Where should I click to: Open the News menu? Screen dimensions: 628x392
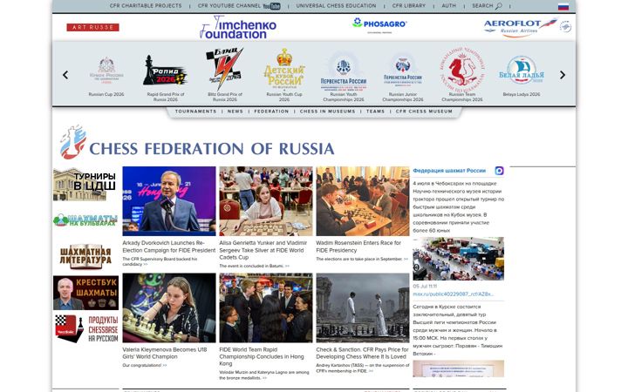tap(235, 112)
